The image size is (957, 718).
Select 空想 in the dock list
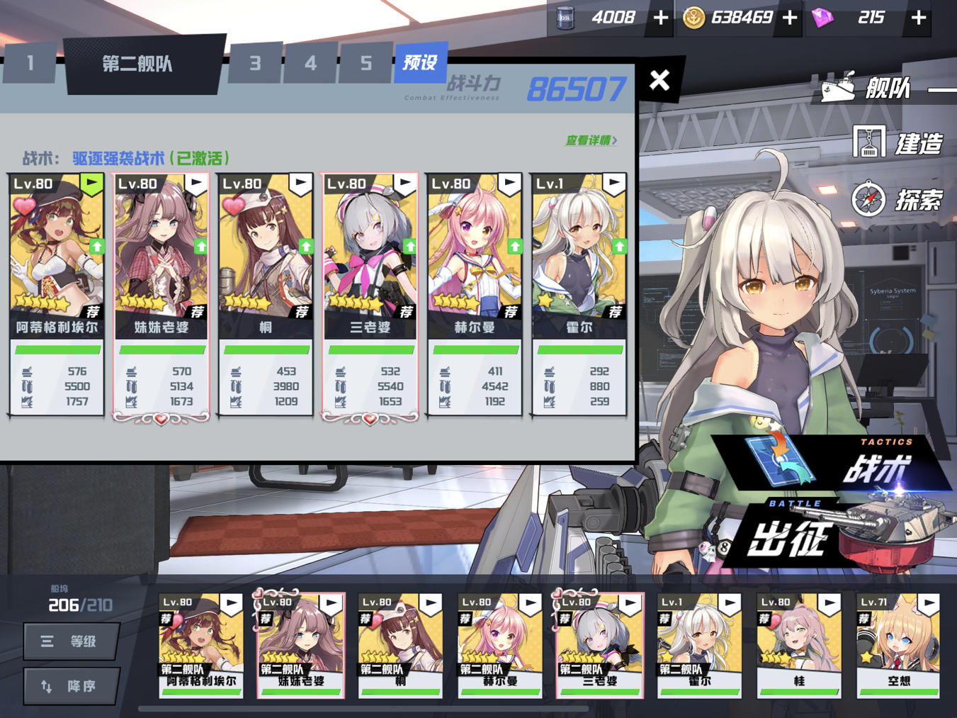point(898,646)
